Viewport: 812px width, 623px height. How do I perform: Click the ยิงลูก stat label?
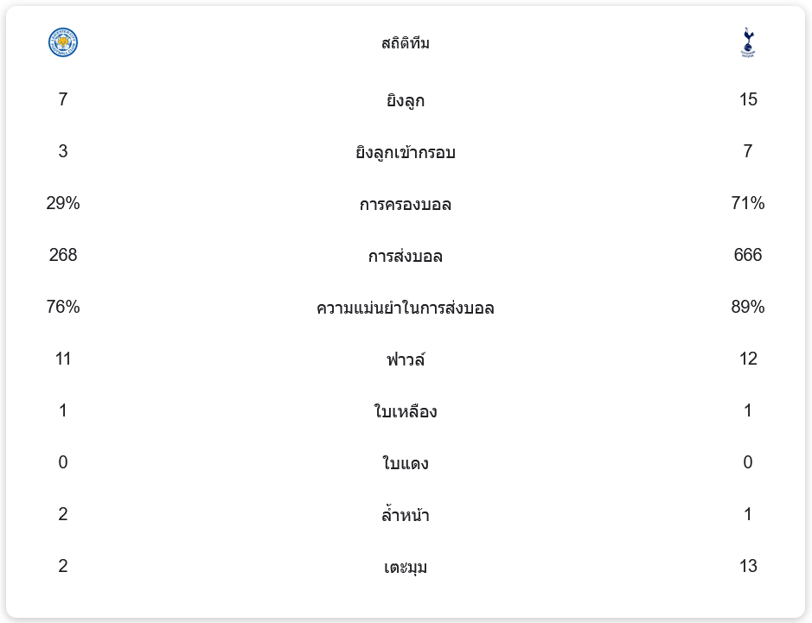pyautogui.click(x=406, y=100)
